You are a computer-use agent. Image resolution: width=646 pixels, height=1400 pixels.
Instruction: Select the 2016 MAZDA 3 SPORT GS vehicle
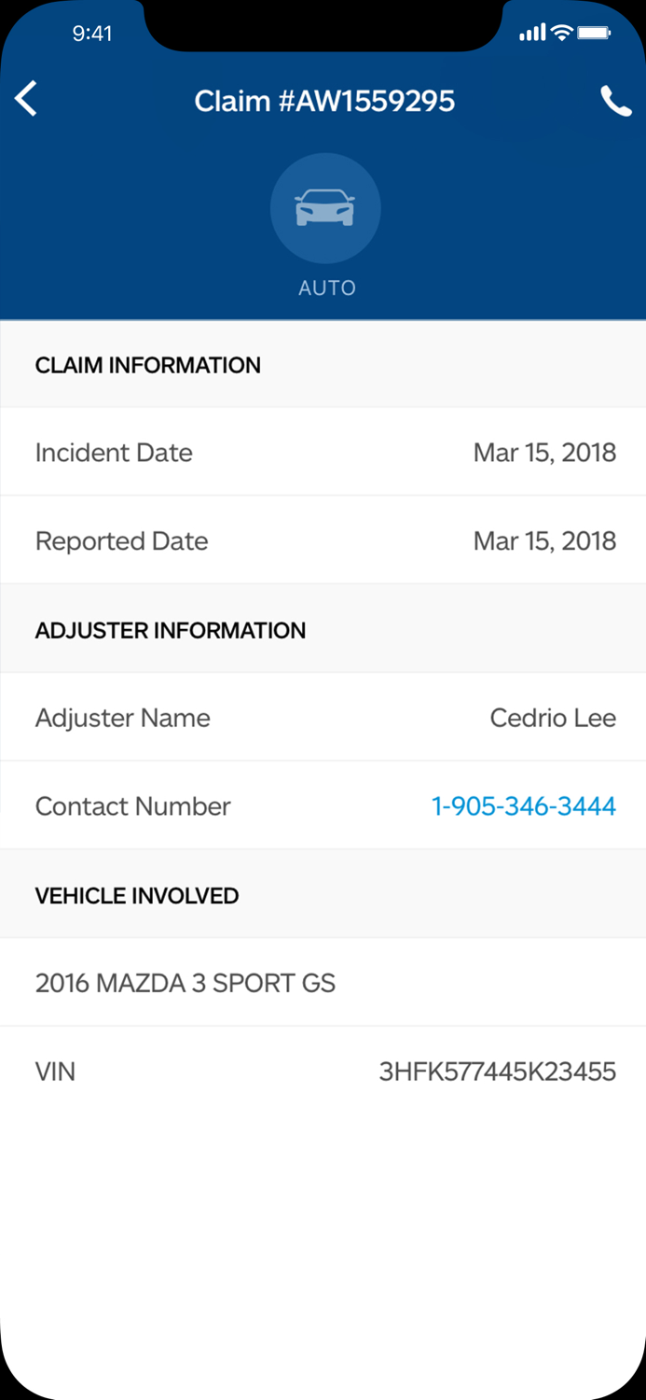coord(186,984)
